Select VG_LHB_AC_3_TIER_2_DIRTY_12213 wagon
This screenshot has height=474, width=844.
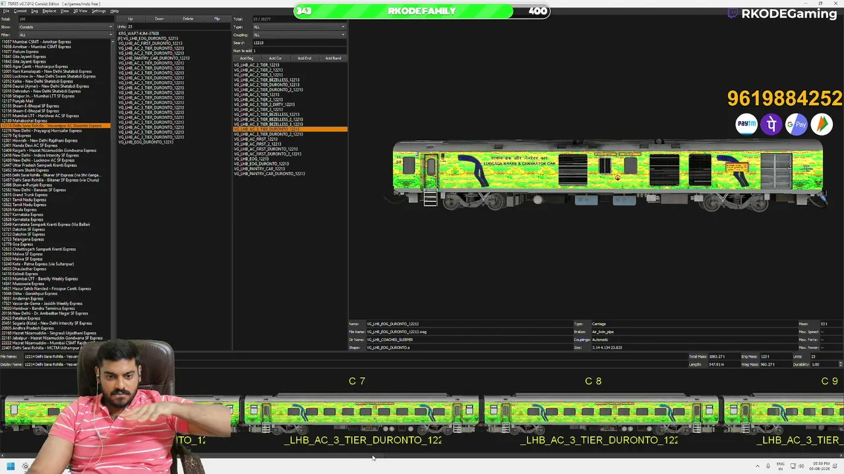click(264, 105)
